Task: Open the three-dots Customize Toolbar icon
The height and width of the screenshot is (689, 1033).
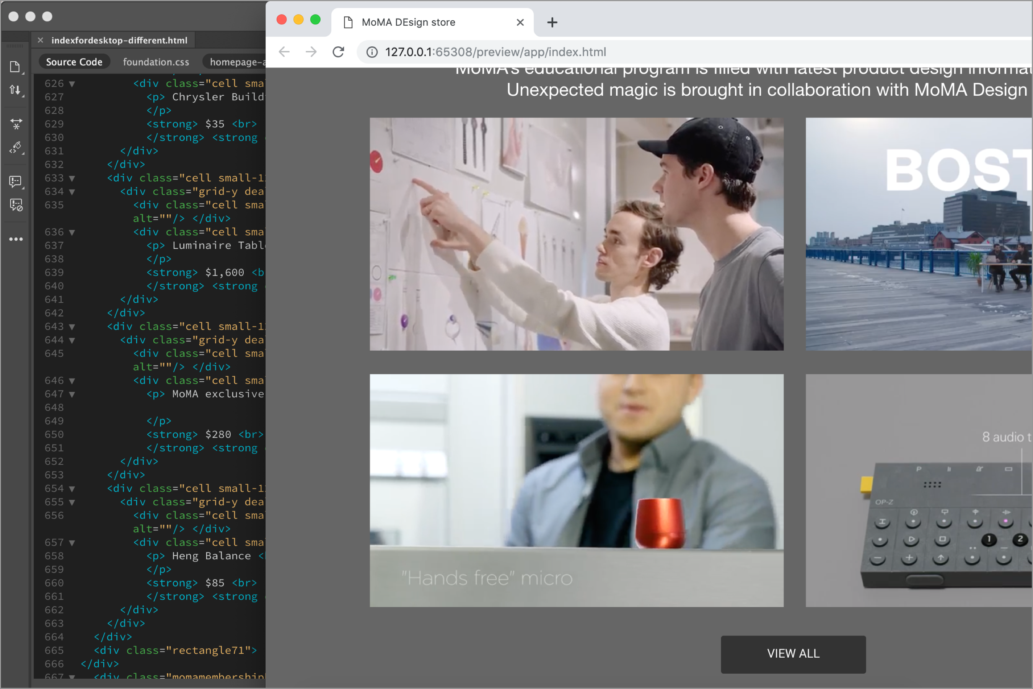Action: 16,239
